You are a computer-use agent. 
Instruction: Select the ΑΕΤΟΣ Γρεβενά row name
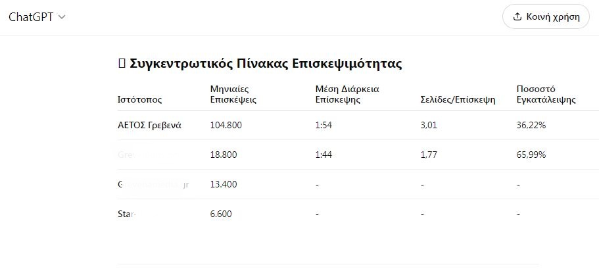pos(150,126)
